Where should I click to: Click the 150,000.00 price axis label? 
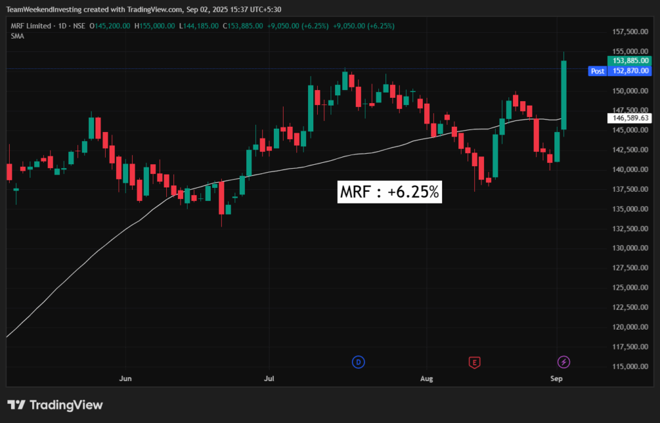coord(630,91)
